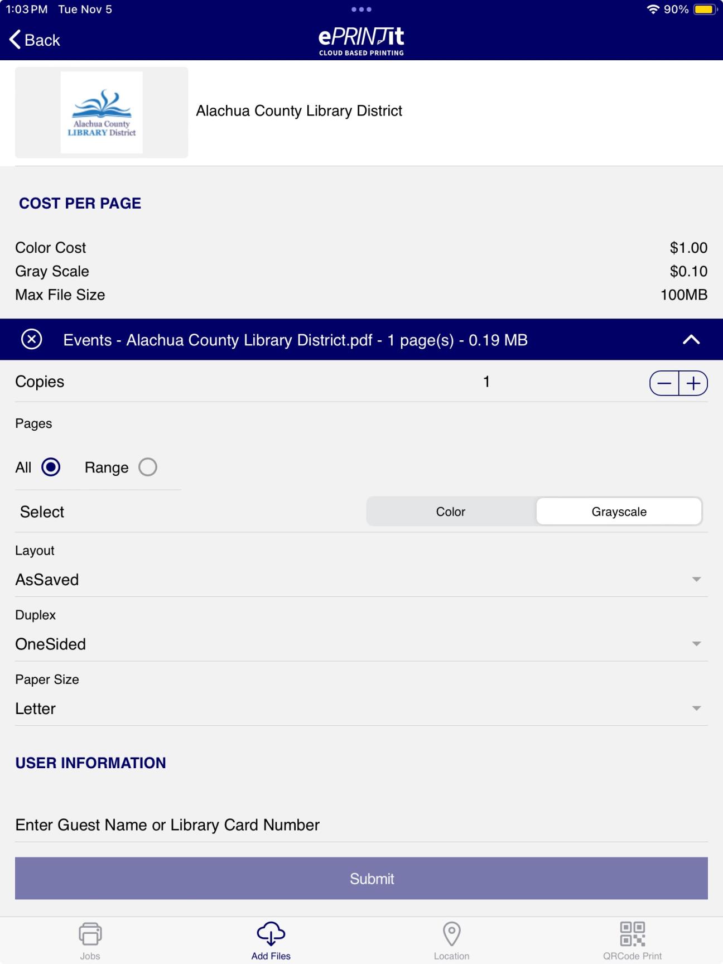The image size is (723, 964).
Task: Click the Guest Name or Library Card field
Action: (x=361, y=825)
